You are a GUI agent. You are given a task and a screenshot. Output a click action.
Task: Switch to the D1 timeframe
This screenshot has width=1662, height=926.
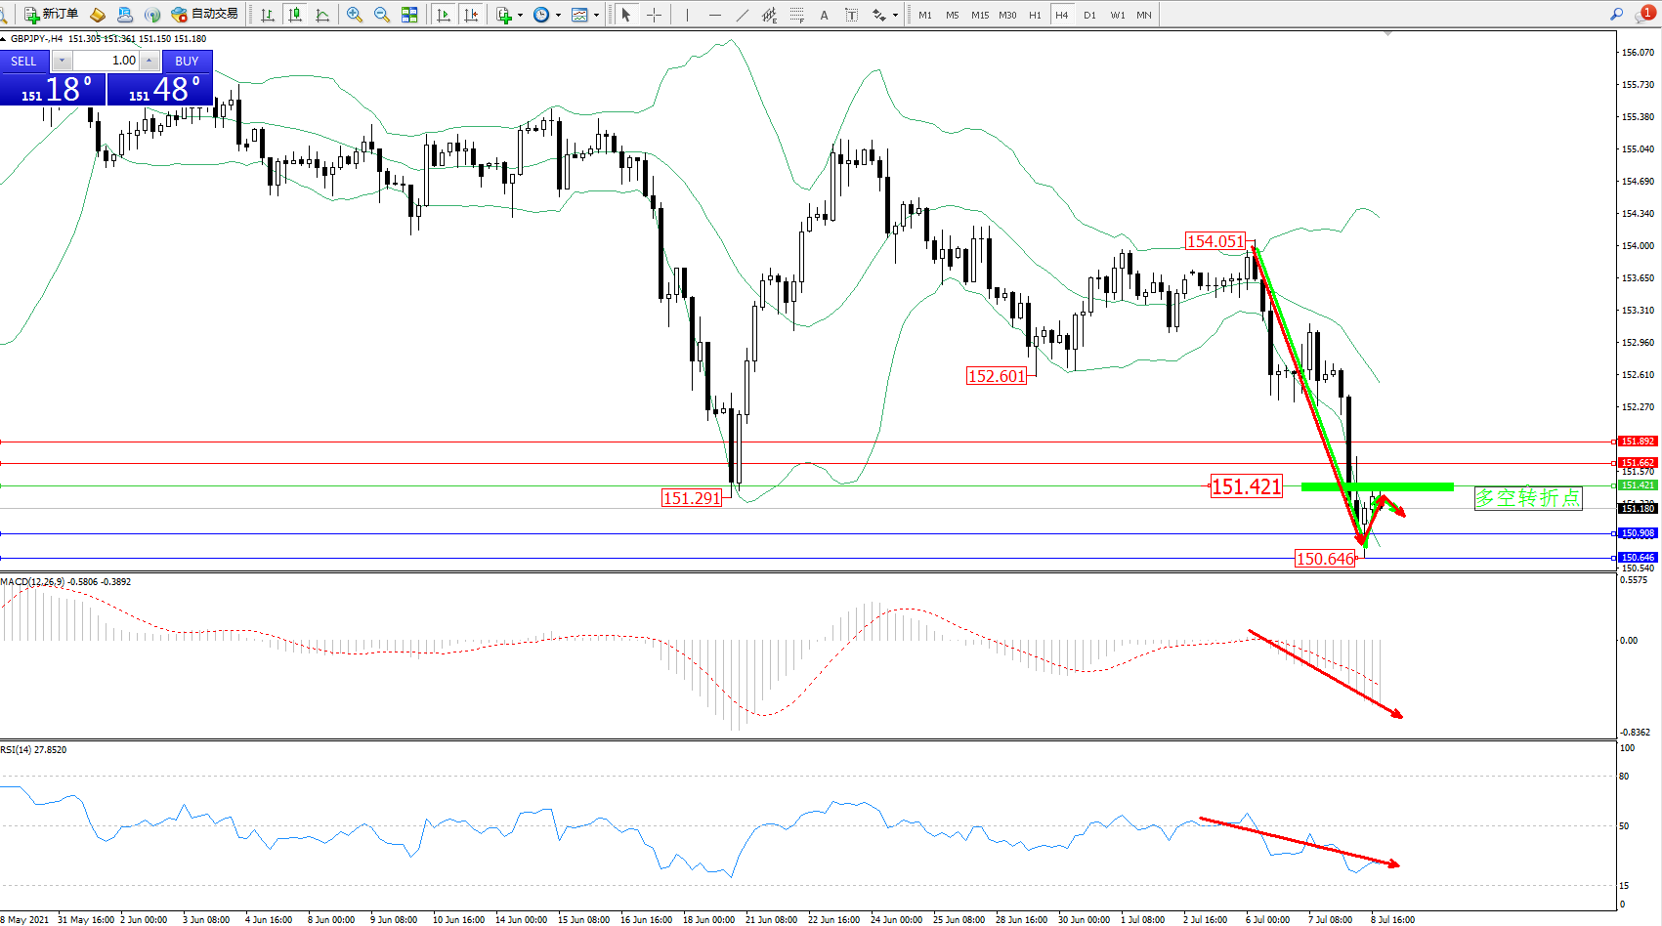(1089, 15)
